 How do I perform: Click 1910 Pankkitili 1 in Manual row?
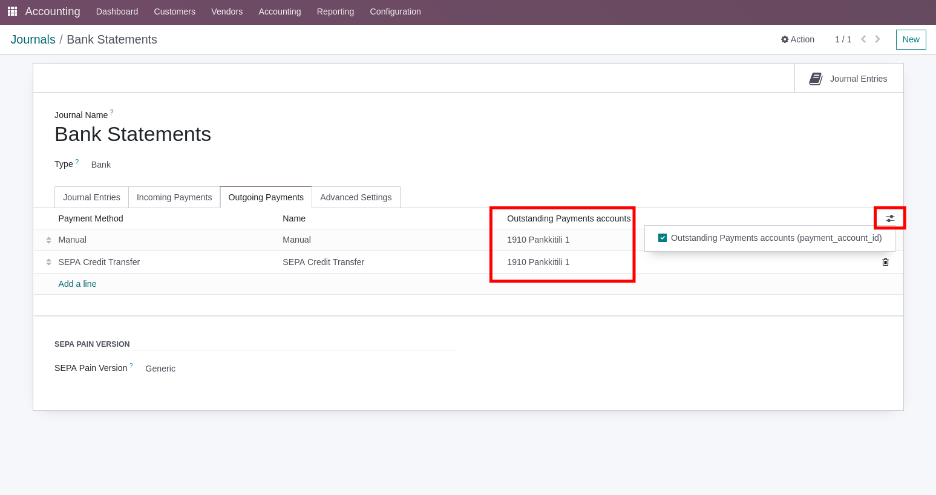(538, 240)
